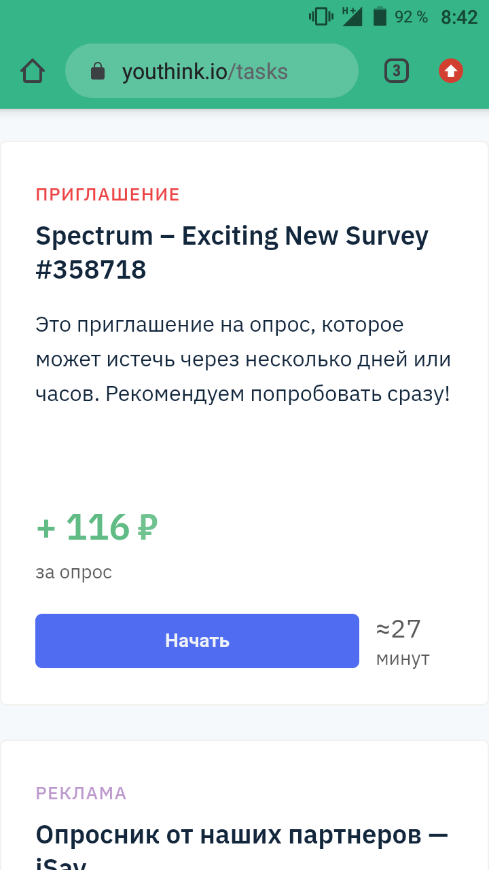489x870 pixels.
Task: Tap the red browser update arrow icon
Action: (x=451, y=71)
